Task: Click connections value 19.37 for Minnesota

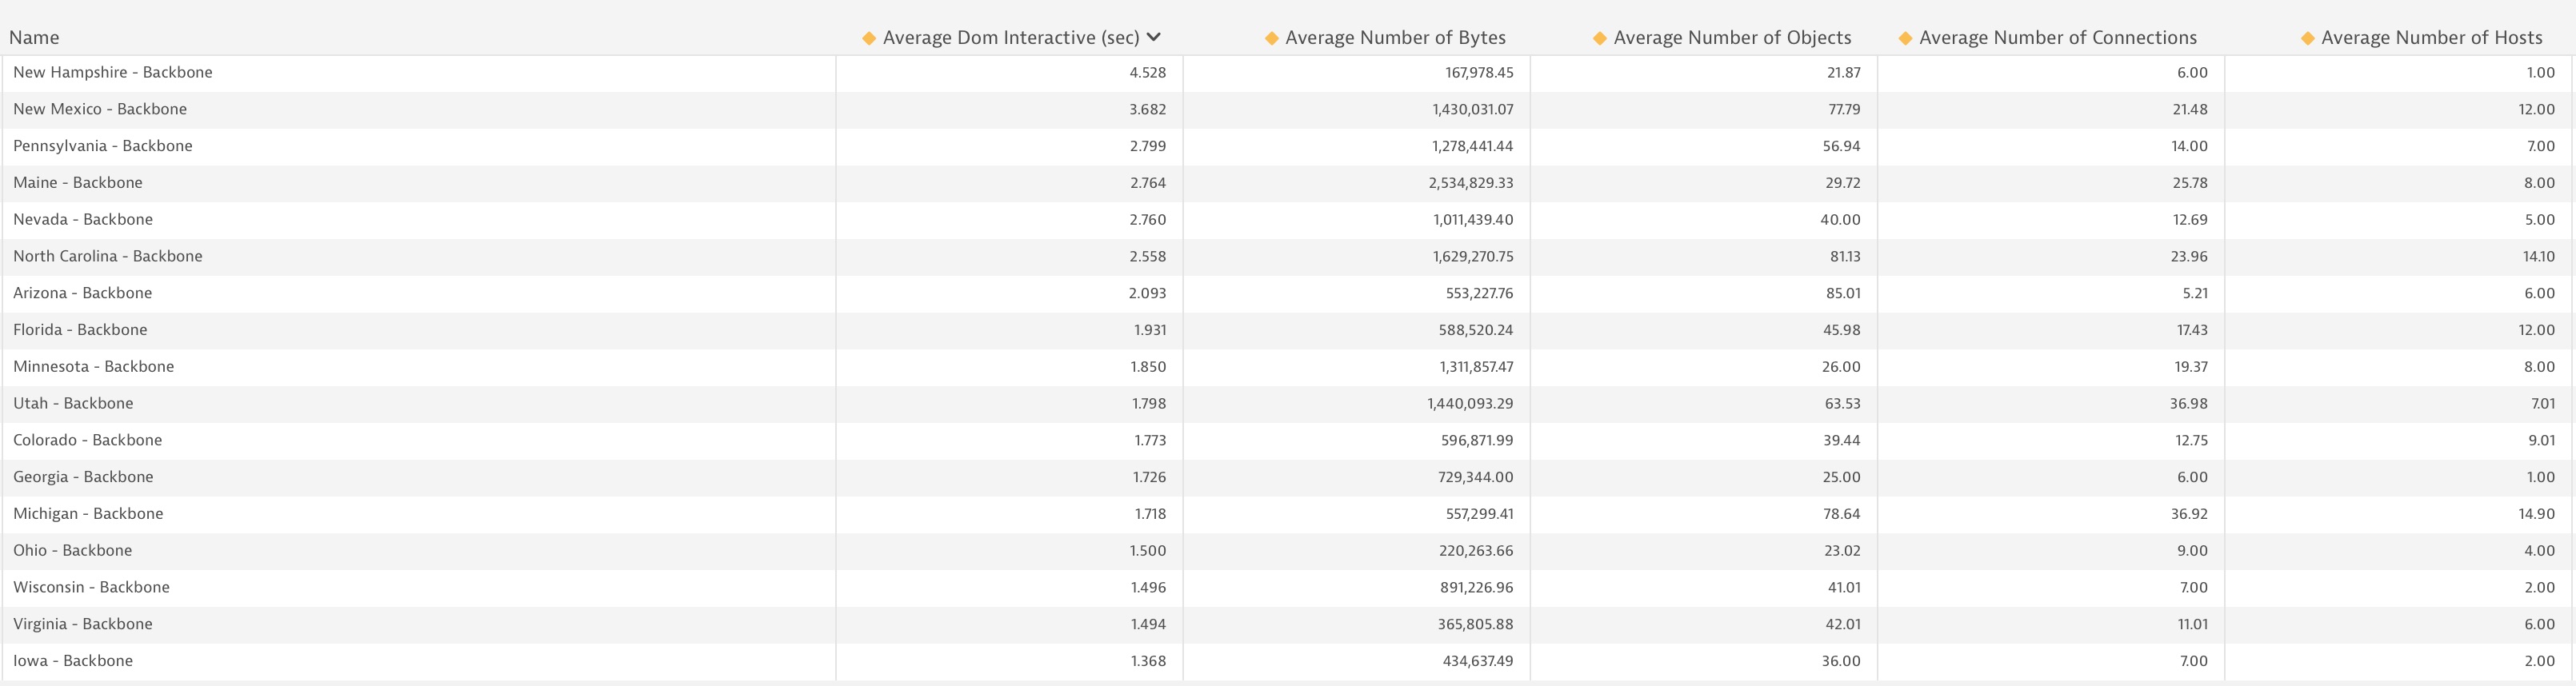Action: pyautogui.click(x=2191, y=367)
